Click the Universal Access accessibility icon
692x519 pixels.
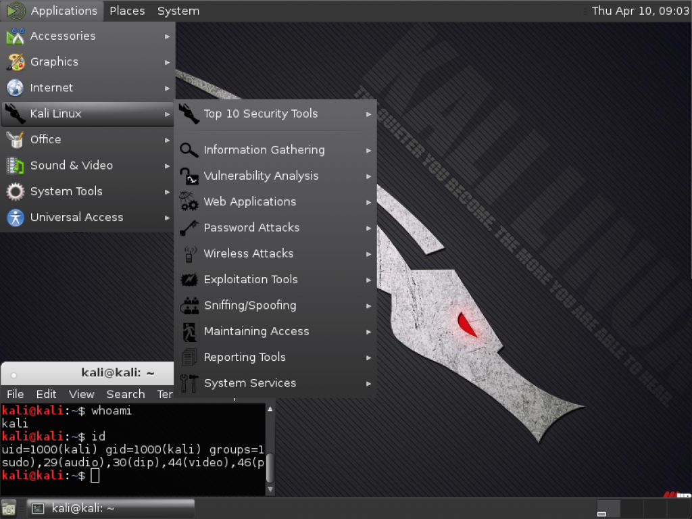15,217
